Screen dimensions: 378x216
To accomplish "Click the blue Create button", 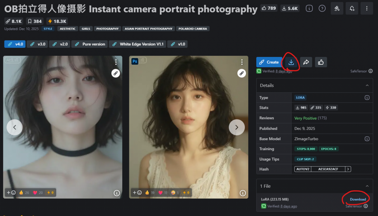I will coord(269,62).
